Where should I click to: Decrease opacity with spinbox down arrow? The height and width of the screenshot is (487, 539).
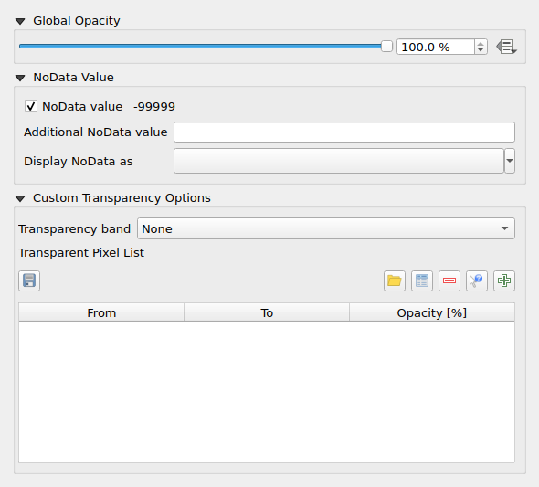[x=481, y=50]
